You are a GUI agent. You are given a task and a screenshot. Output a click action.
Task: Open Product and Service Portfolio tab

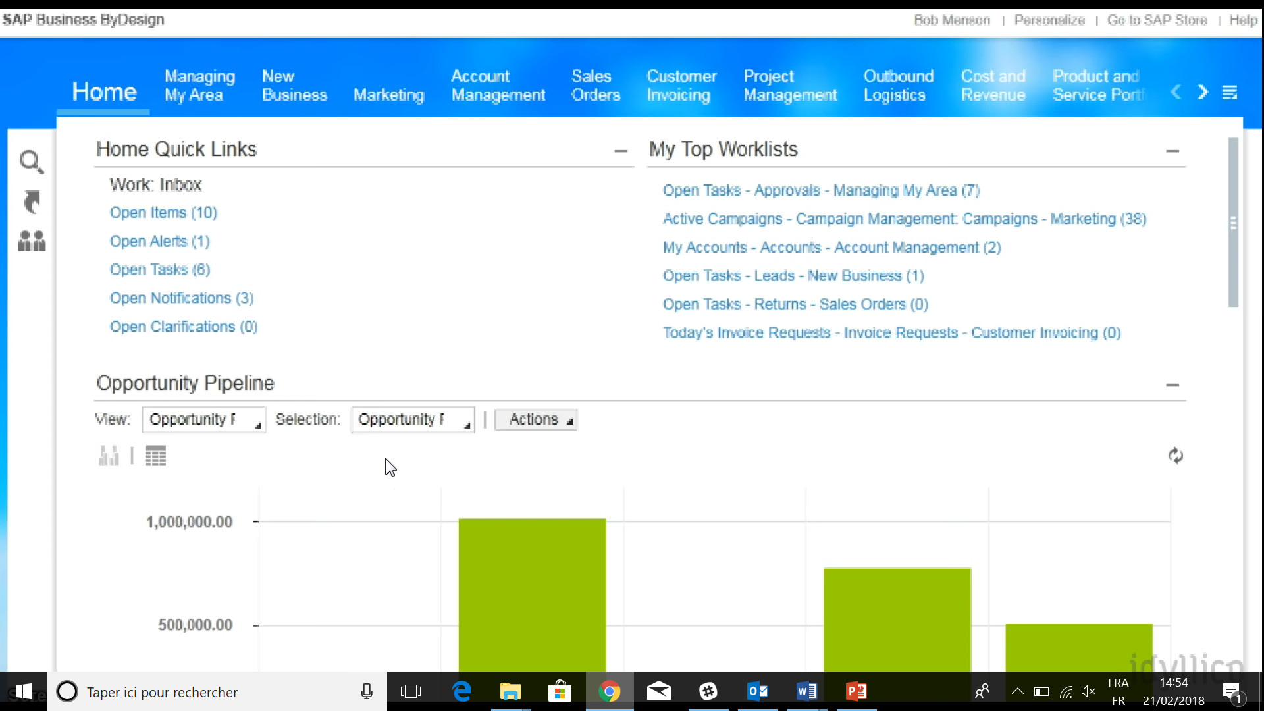click(x=1098, y=86)
